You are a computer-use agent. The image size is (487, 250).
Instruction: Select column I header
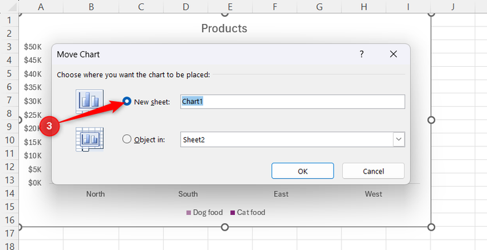(408, 6)
